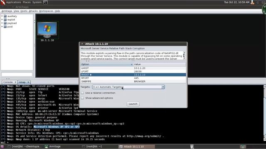The height and width of the screenshot is (149, 266).
Task: Close the Console tab with its X
Action: pos(15,82)
